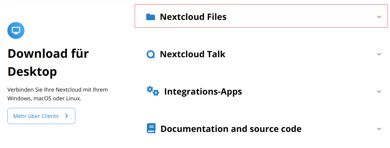The image size is (390, 148).
Task: Expand Nextcloud Files section chevron
Action: tap(379, 17)
